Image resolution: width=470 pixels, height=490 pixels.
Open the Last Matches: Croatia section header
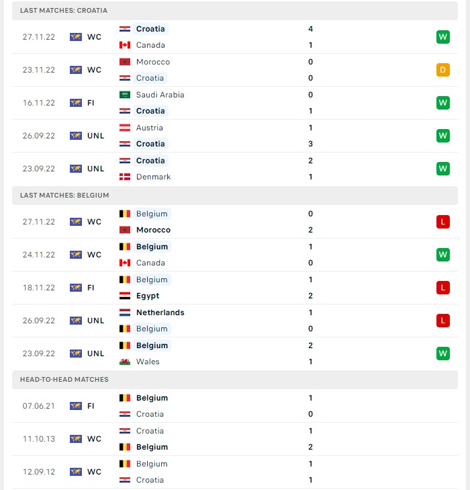(235, 11)
